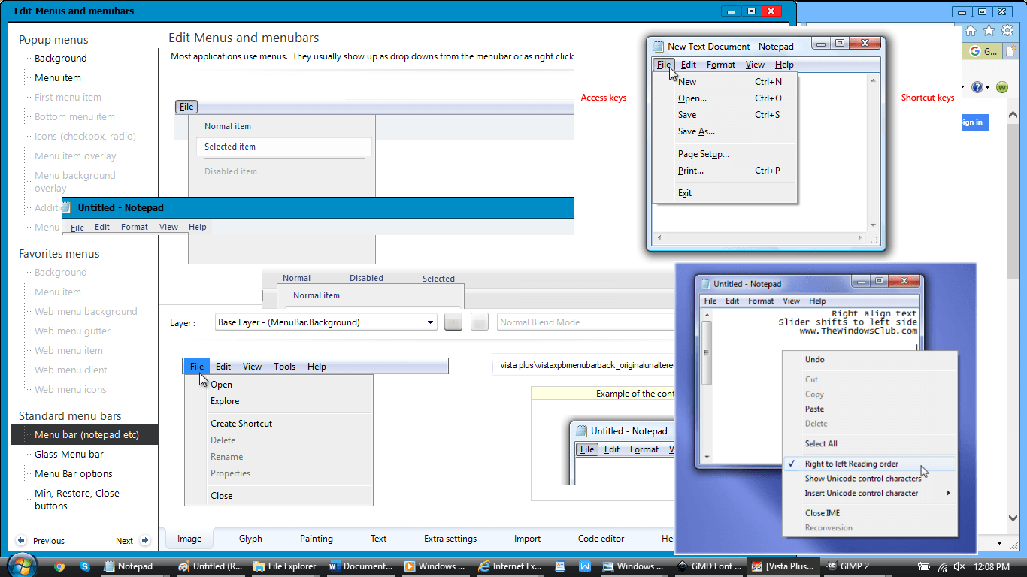1027x577 pixels.
Task: Toggle Right to left Reading order
Action: (870, 464)
